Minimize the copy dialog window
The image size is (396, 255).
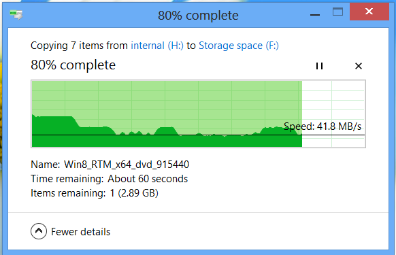pos(315,15)
